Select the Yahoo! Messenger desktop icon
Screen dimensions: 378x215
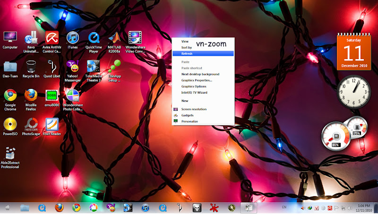73,71
